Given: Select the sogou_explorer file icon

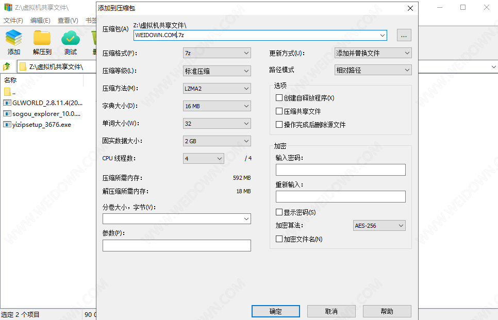Looking at the screenshot, I should point(7,113).
